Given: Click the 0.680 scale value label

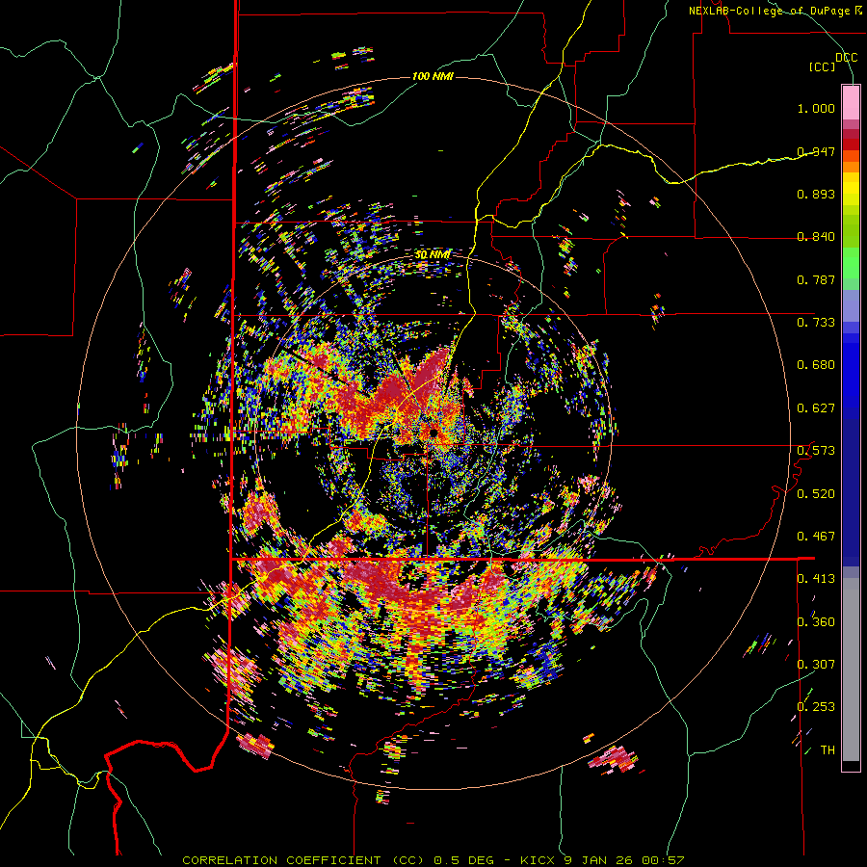Looking at the screenshot, I should (x=816, y=365).
